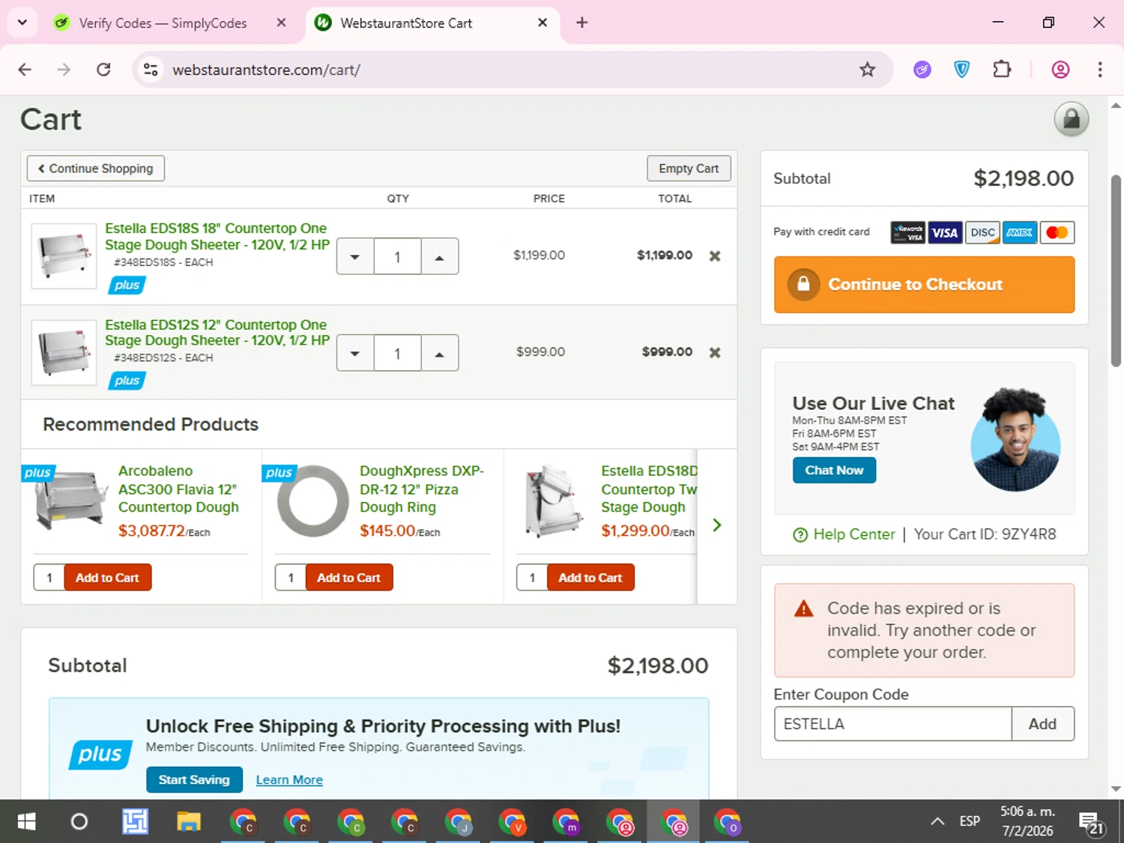Open Estella EDS12S product thumbnail
Screen dimensions: 1124x843
click(x=64, y=352)
